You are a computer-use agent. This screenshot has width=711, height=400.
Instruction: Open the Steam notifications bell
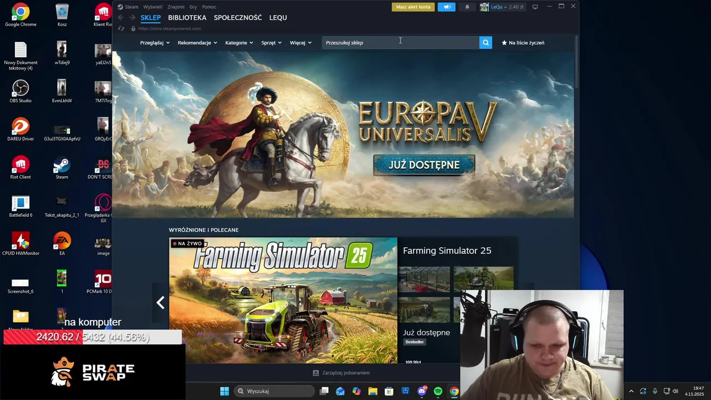(467, 7)
